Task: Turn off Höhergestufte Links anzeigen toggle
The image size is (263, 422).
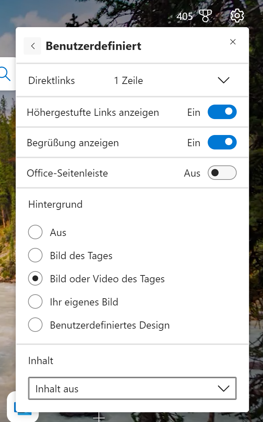Action: (x=222, y=112)
